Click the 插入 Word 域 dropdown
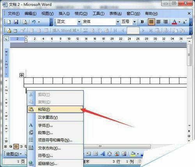 [x=66, y=31]
